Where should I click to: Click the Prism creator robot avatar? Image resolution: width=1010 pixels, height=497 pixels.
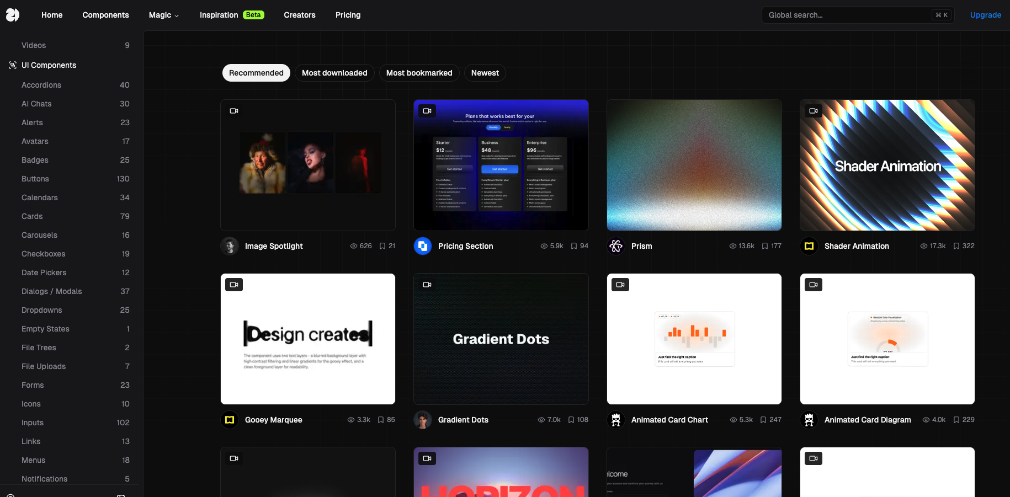click(x=615, y=246)
